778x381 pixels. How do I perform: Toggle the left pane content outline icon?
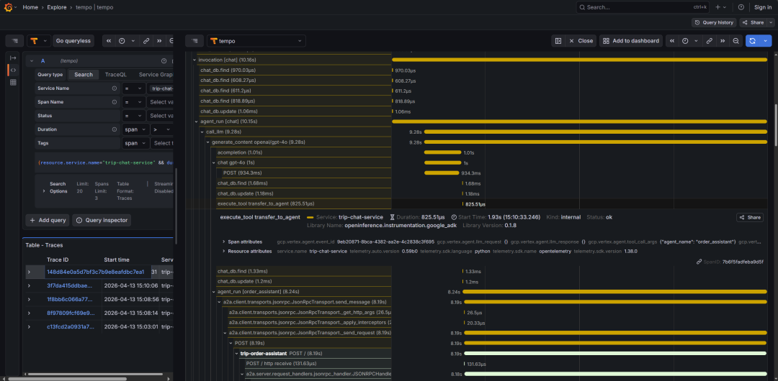[15, 41]
